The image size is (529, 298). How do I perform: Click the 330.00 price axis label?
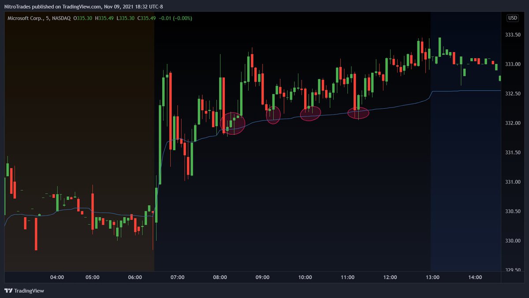pos(513,241)
